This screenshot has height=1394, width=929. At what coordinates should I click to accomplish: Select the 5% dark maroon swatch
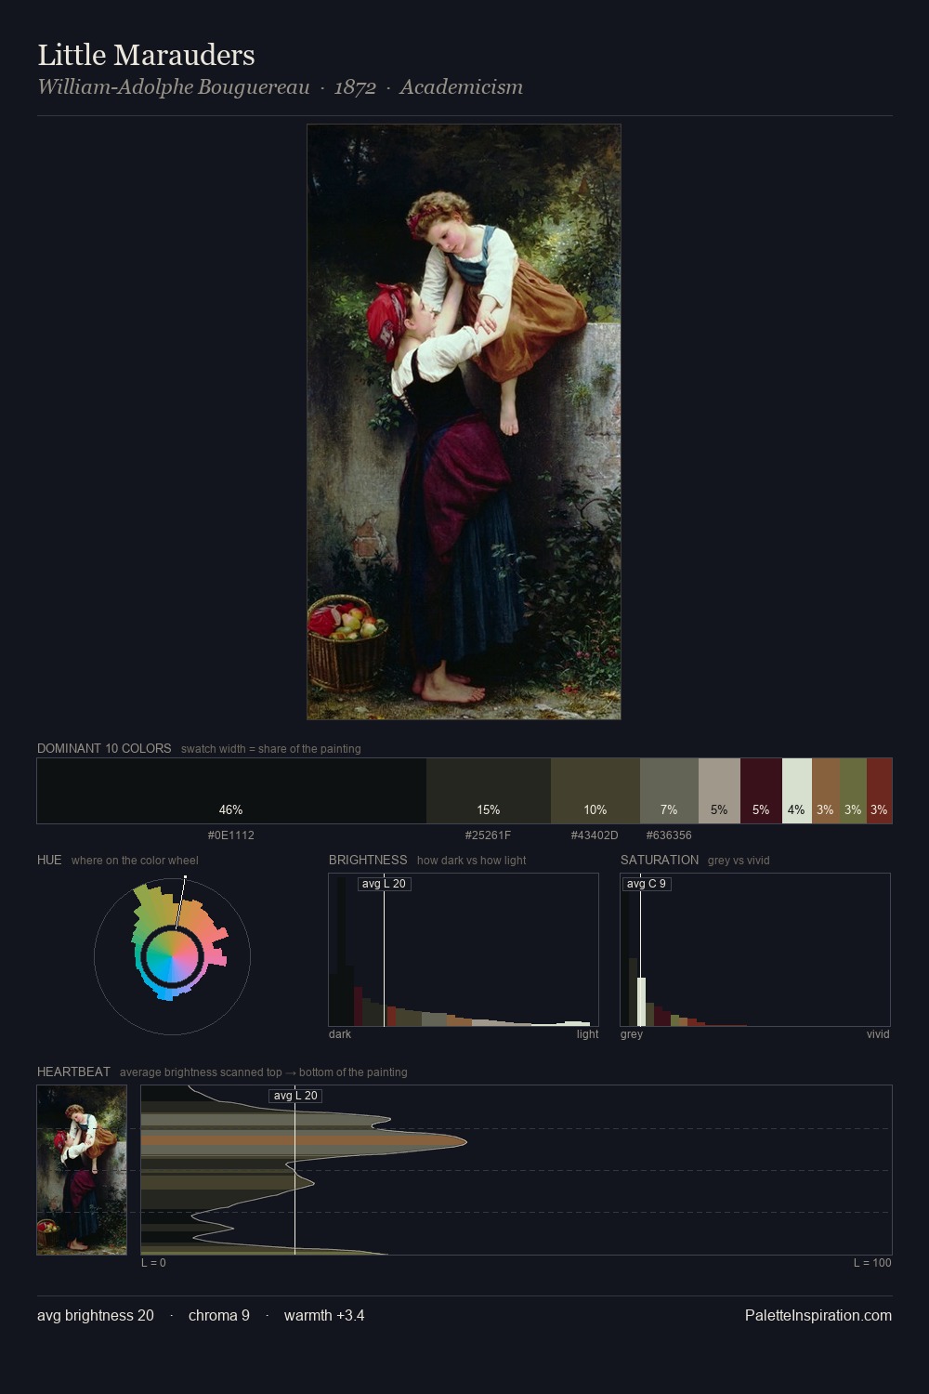point(761,791)
